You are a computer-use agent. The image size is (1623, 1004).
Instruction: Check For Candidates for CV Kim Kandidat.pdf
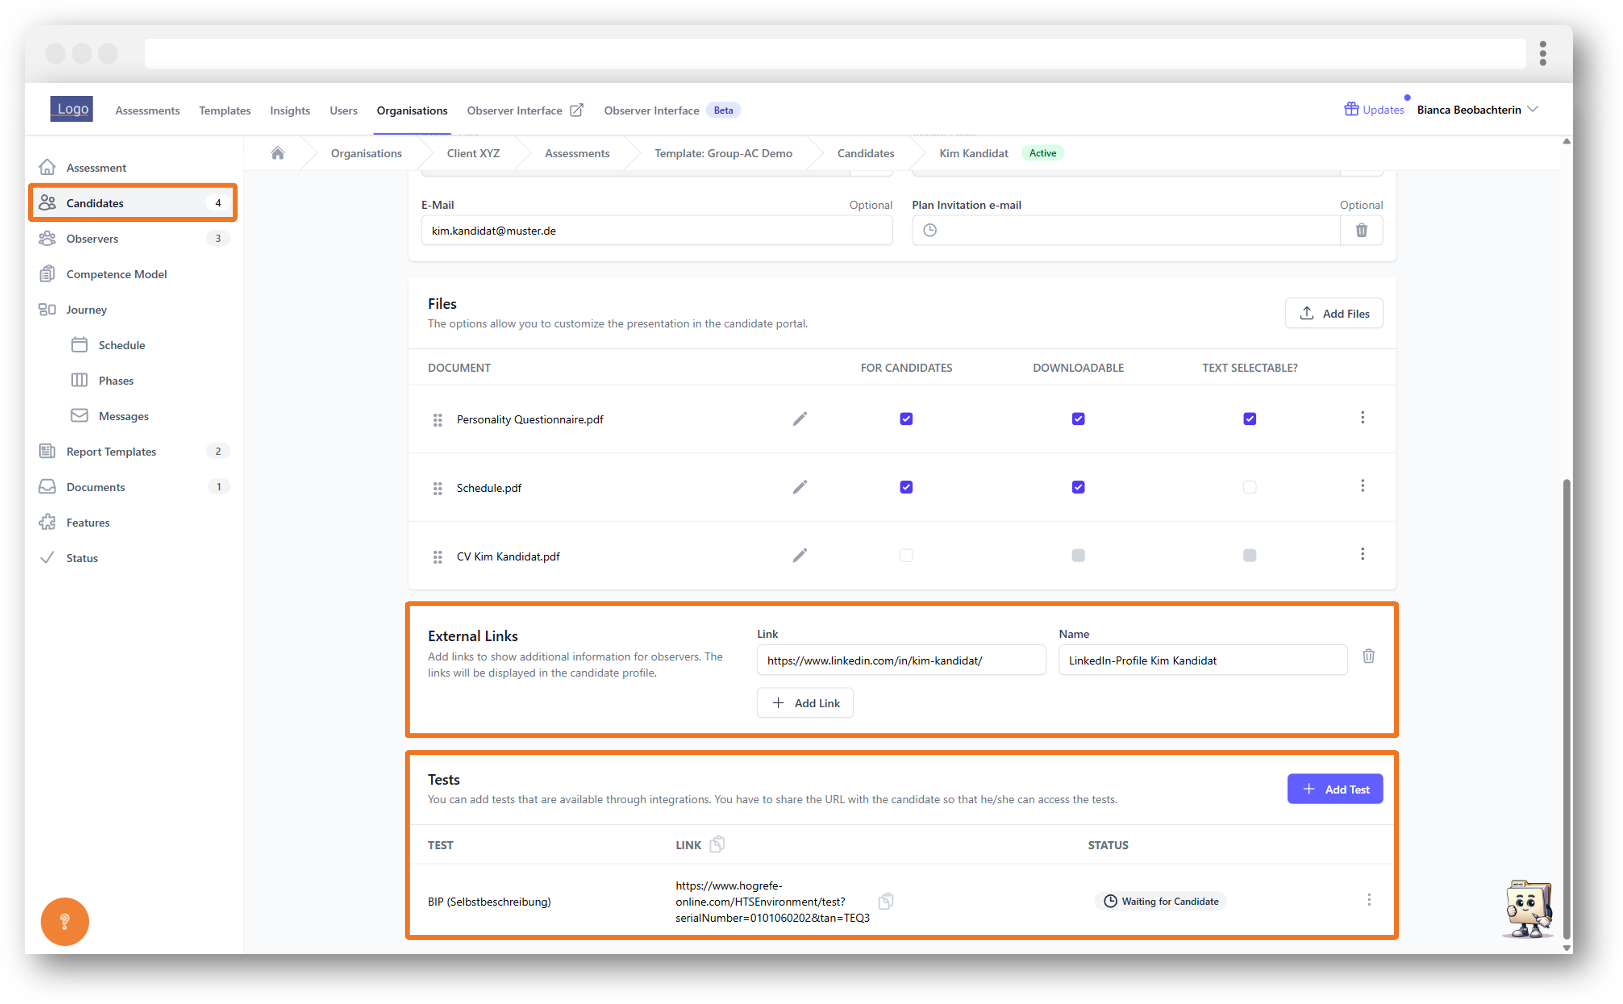(906, 556)
